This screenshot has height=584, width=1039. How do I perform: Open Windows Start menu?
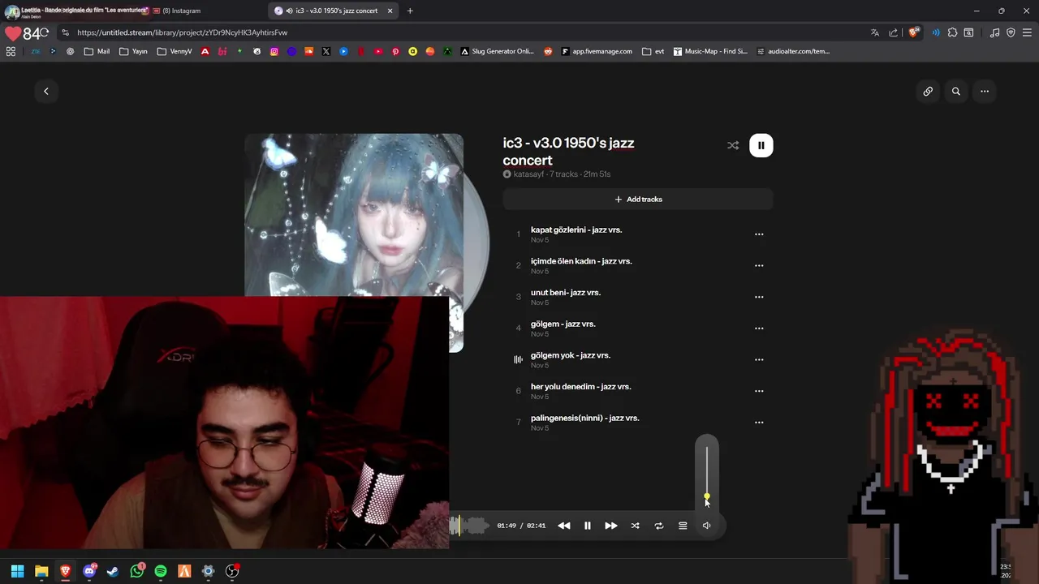click(17, 571)
